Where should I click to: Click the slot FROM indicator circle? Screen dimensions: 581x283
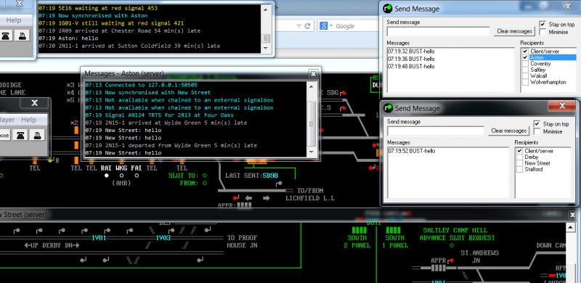205,183
